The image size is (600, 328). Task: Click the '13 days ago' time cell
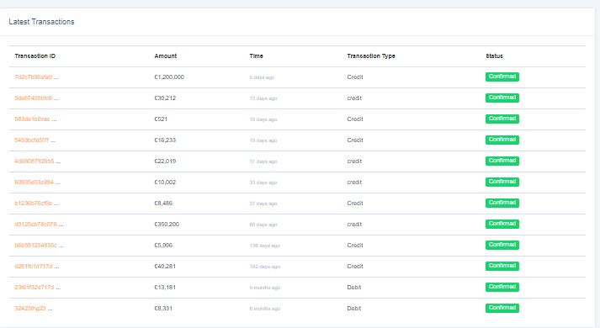263,98
